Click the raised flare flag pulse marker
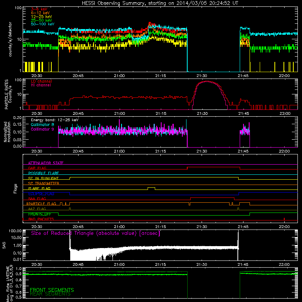 [x=151, y=188]
